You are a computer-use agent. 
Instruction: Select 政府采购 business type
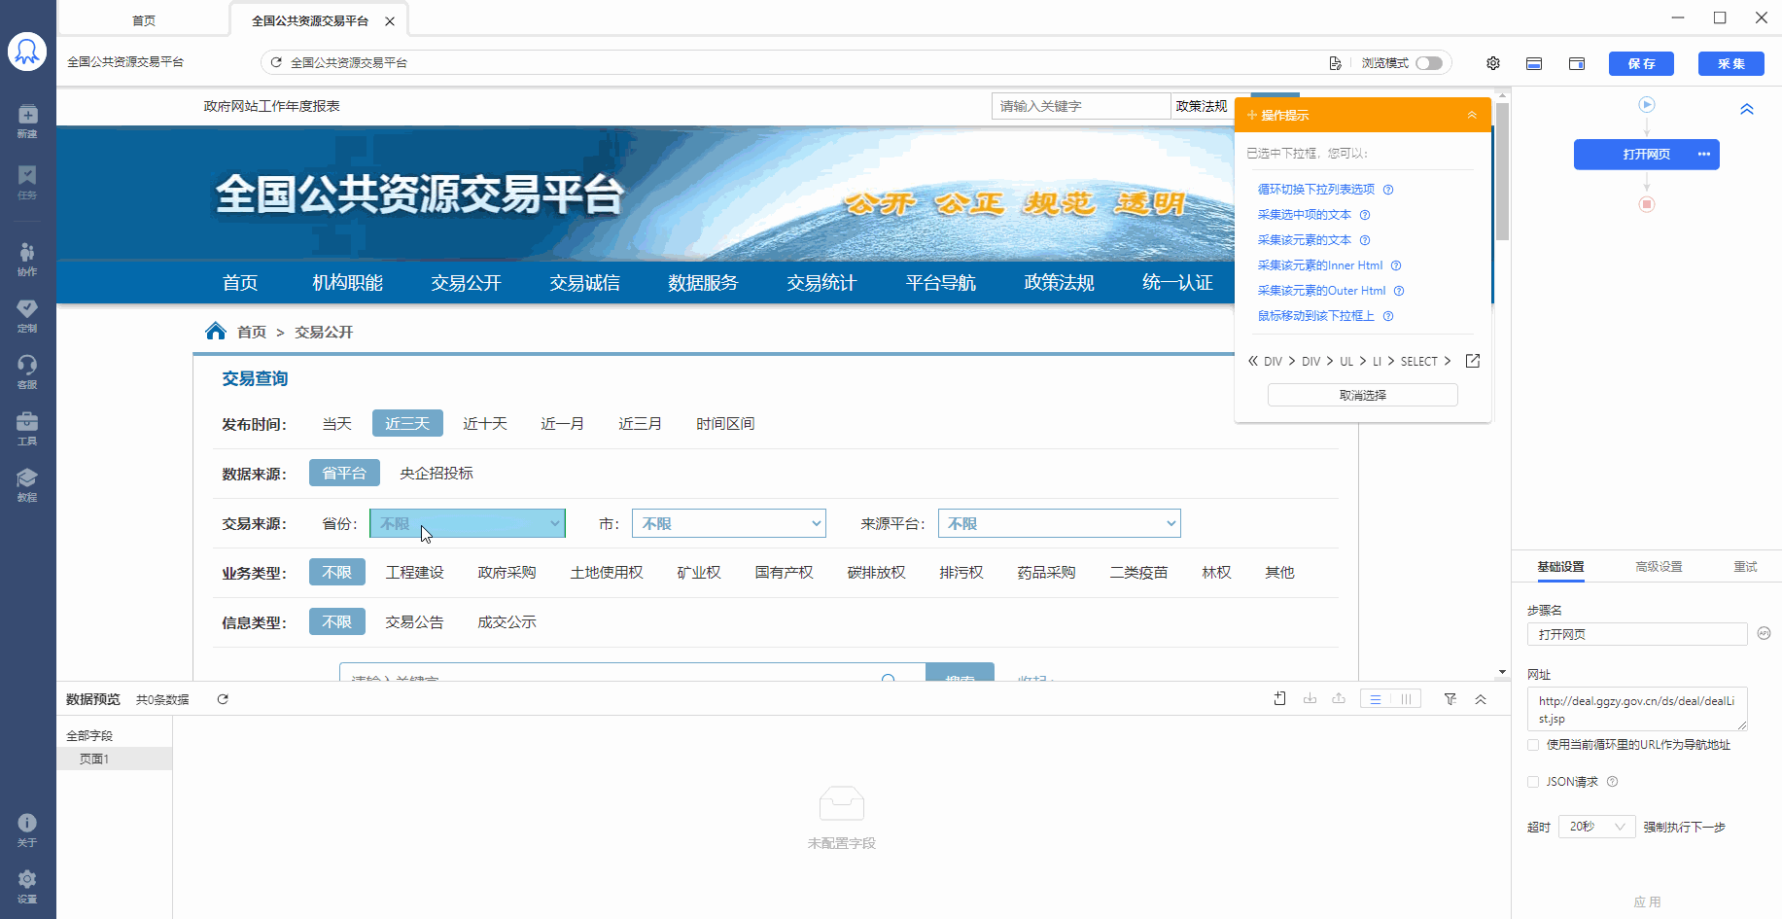pyautogui.click(x=507, y=572)
